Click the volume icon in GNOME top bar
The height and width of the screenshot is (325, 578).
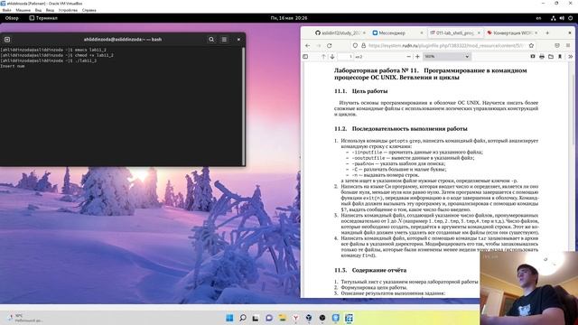[562, 18]
